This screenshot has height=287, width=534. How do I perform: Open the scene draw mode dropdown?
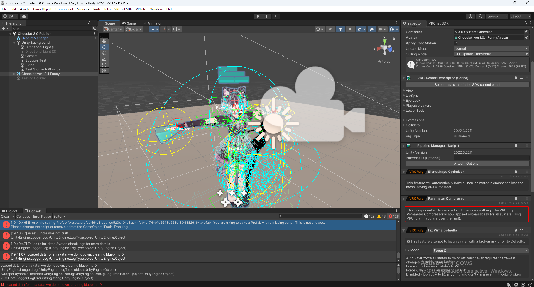(x=319, y=29)
